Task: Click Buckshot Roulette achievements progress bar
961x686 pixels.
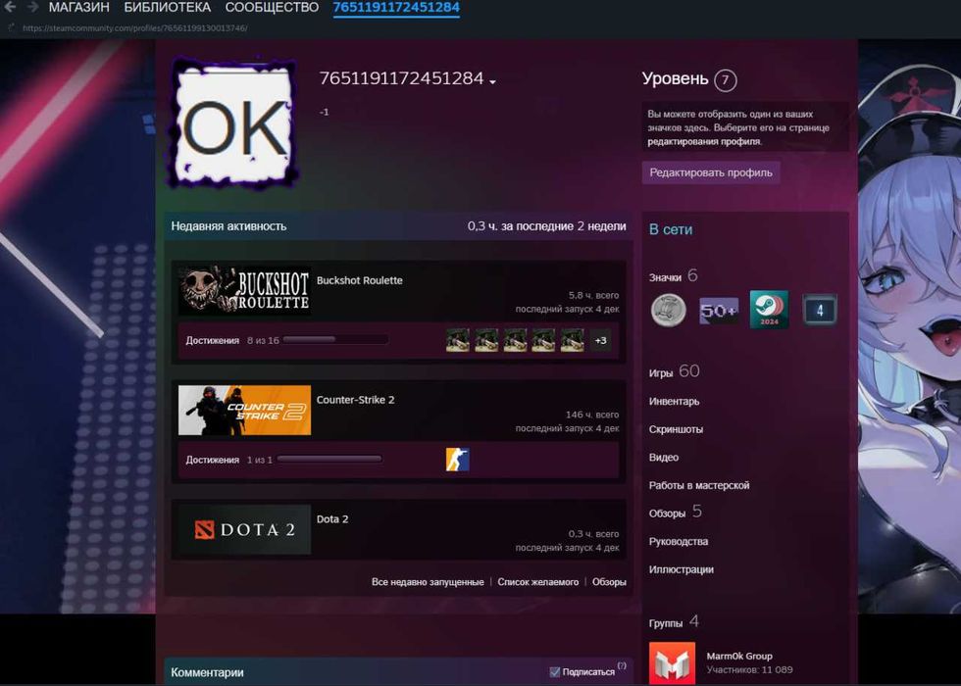Action: [x=335, y=339]
